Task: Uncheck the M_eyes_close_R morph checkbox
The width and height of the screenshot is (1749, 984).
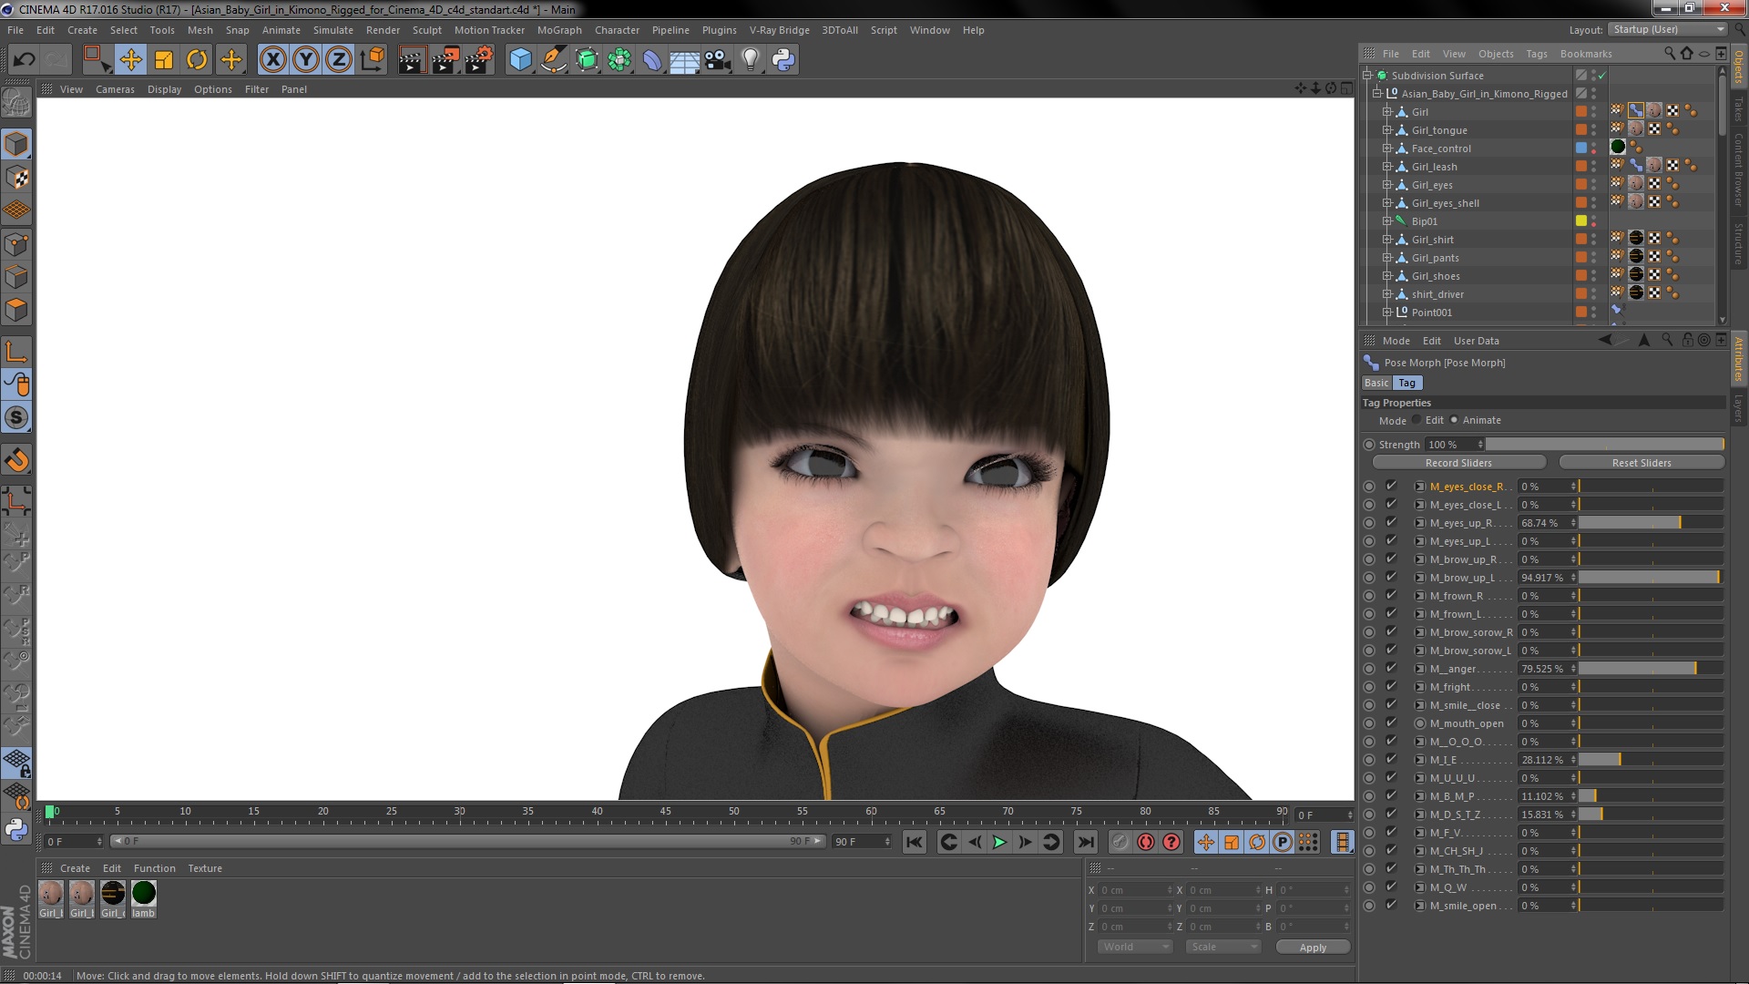Action: [1391, 486]
